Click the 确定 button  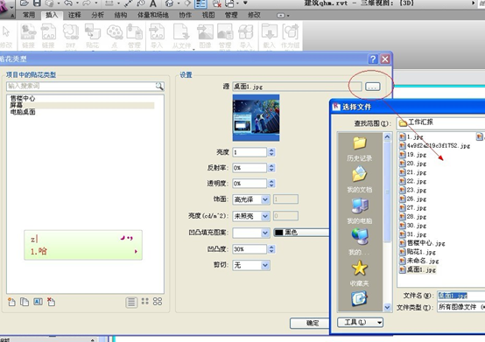pos(310,323)
